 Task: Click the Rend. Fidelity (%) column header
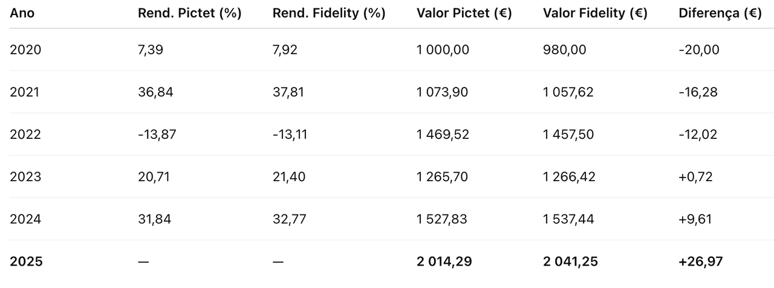click(329, 13)
